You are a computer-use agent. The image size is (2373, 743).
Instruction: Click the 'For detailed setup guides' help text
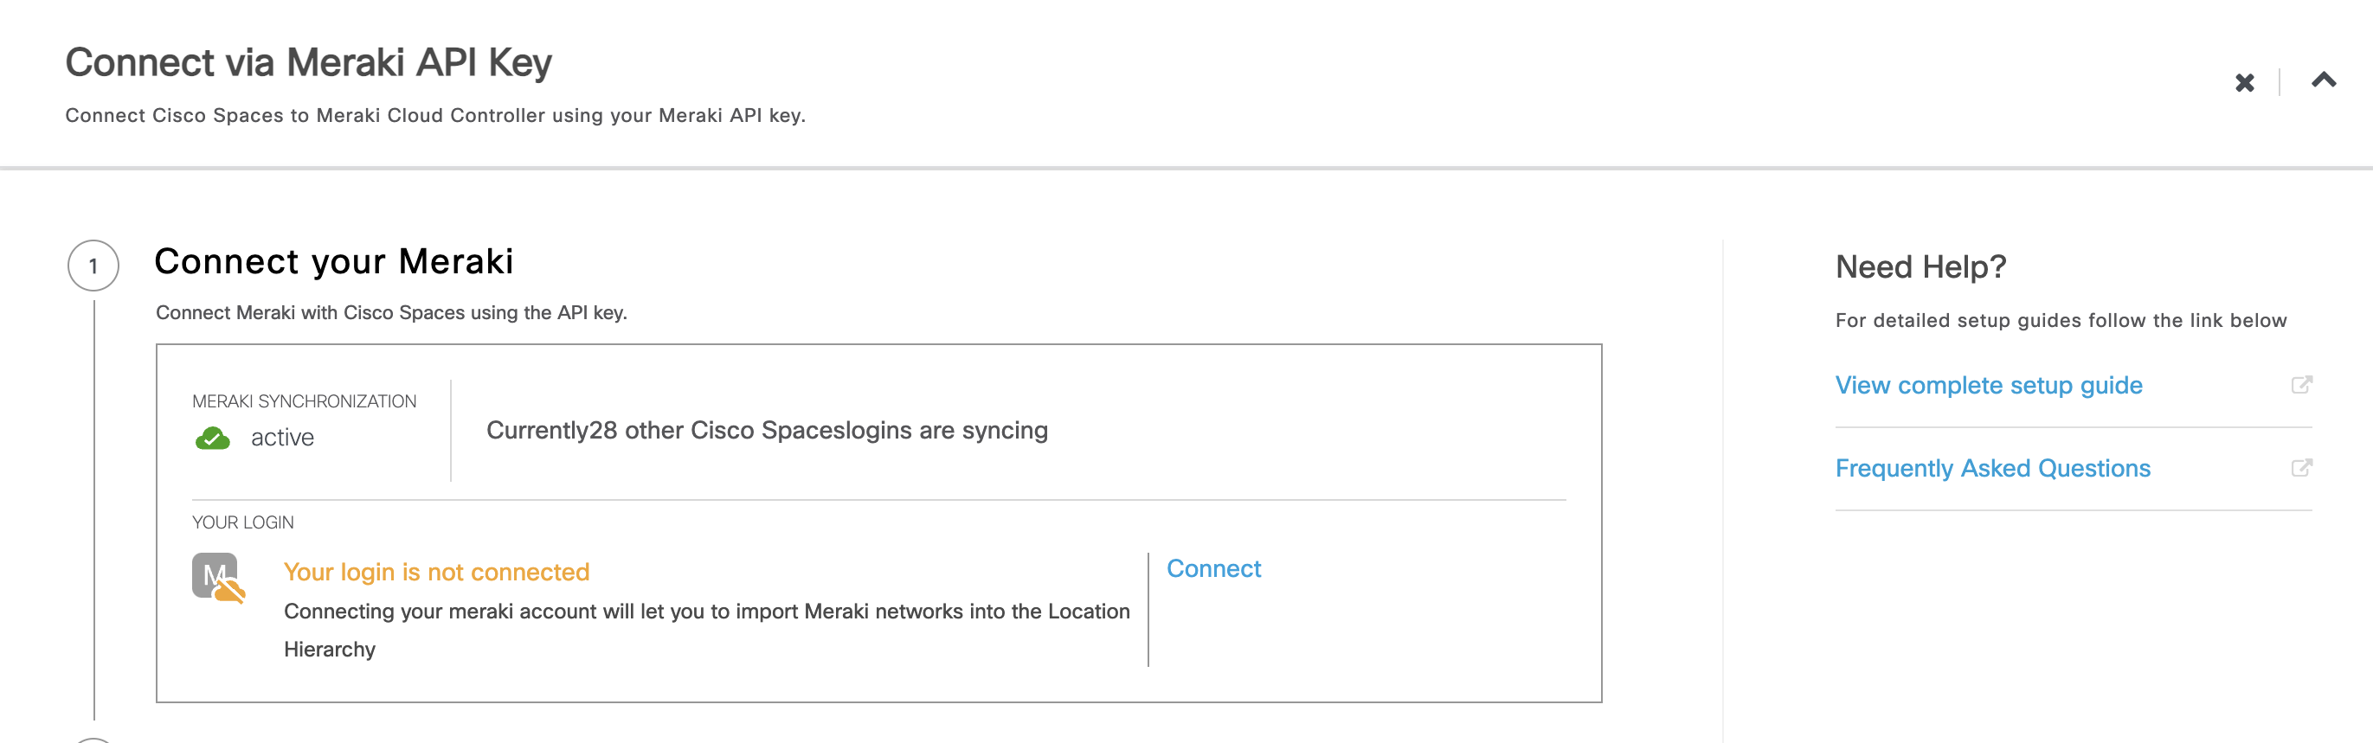click(x=2060, y=320)
